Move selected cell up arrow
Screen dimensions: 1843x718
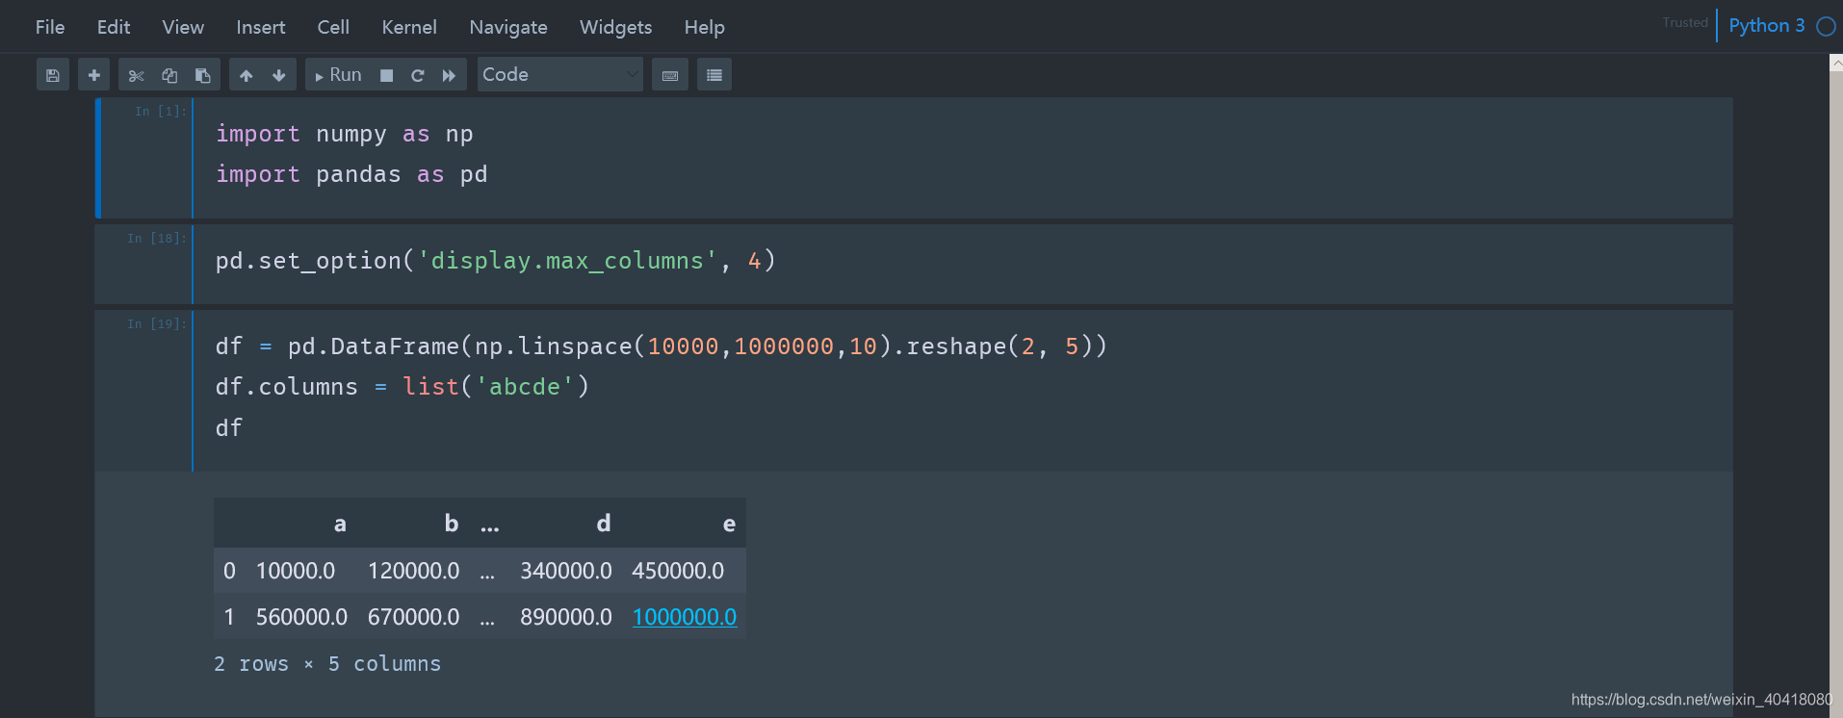click(247, 75)
